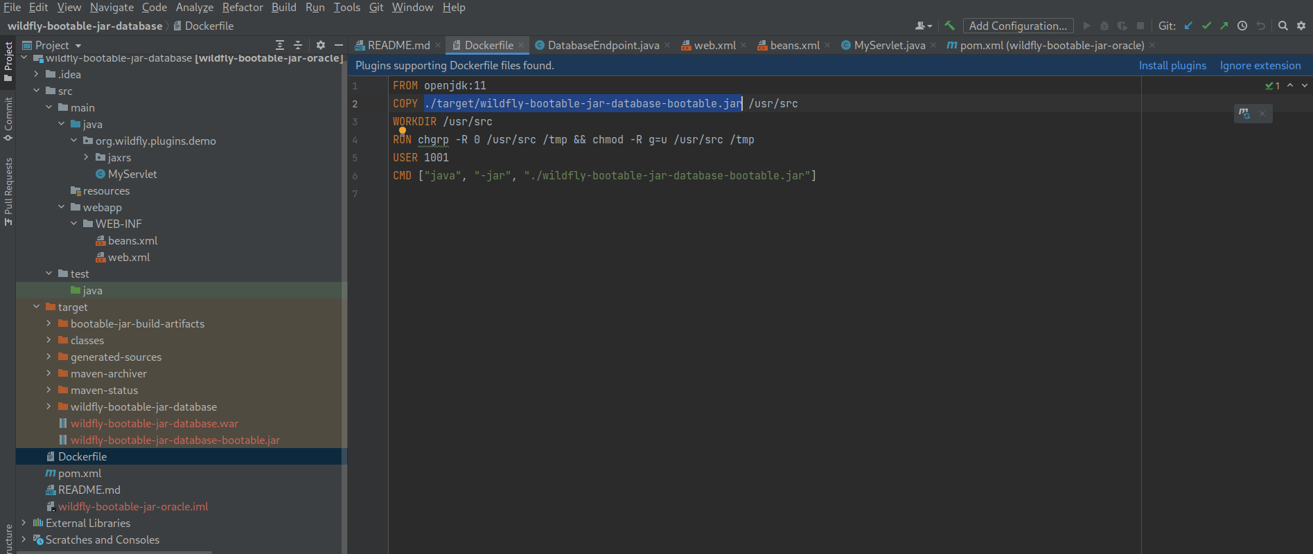The height and width of the screenshot is (554, 1313).
Task: Close the Dockerfile editor tab
Action: click(521, 45)
